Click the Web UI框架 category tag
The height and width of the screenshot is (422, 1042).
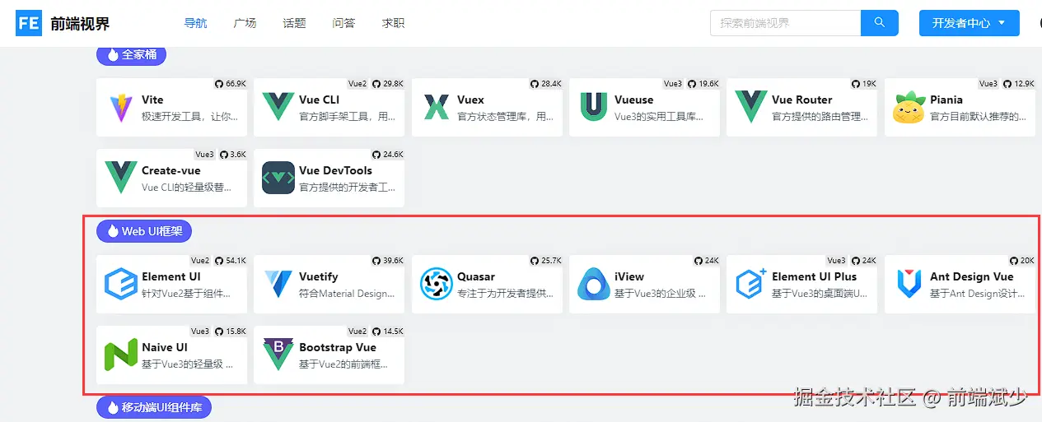(144, 231)
